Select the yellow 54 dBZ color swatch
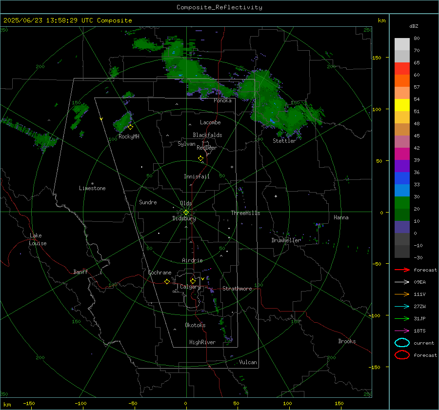439x410 pixels. 402,105
